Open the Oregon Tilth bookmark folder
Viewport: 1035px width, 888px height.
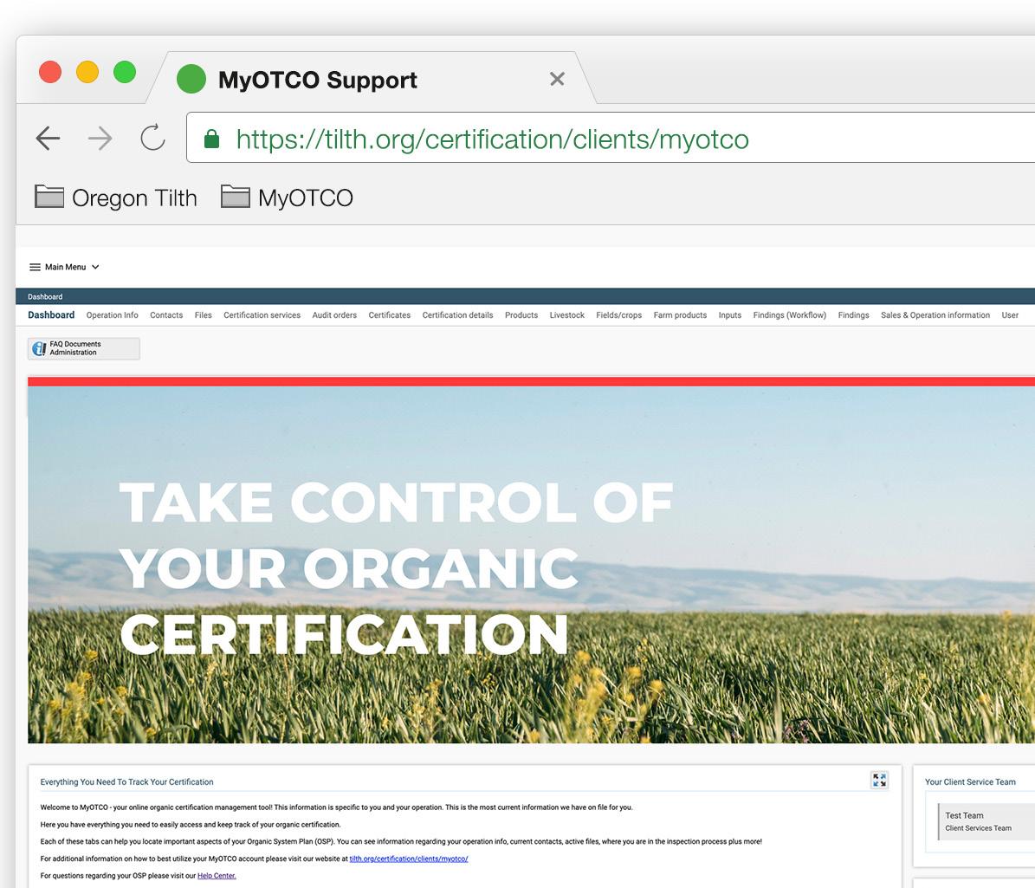coord(115,198)
